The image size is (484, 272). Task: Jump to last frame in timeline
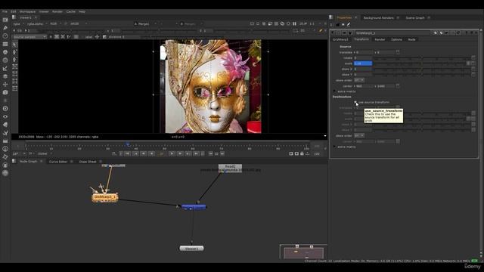coord(197,153)
